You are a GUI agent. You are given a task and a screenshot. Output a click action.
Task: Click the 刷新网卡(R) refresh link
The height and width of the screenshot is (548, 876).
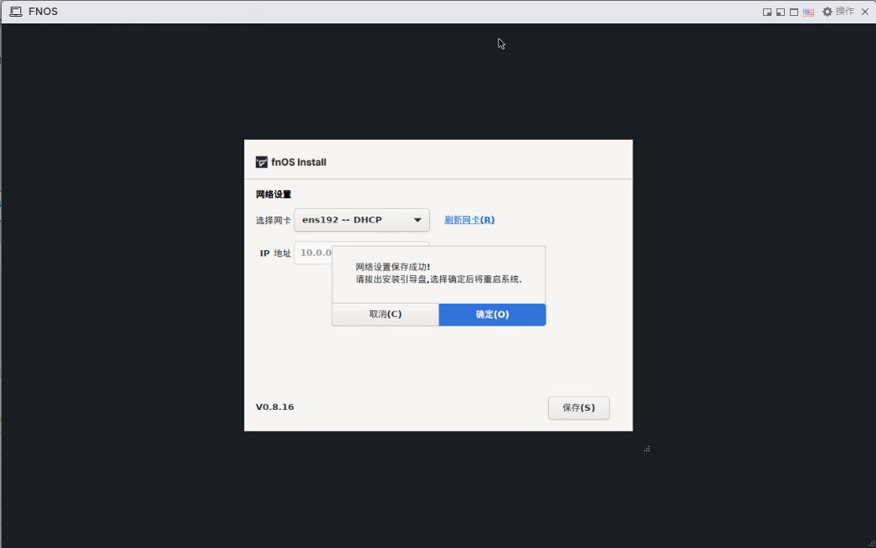click(469, 220)
